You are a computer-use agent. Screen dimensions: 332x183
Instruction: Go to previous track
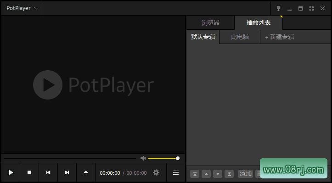pos(48,172)
